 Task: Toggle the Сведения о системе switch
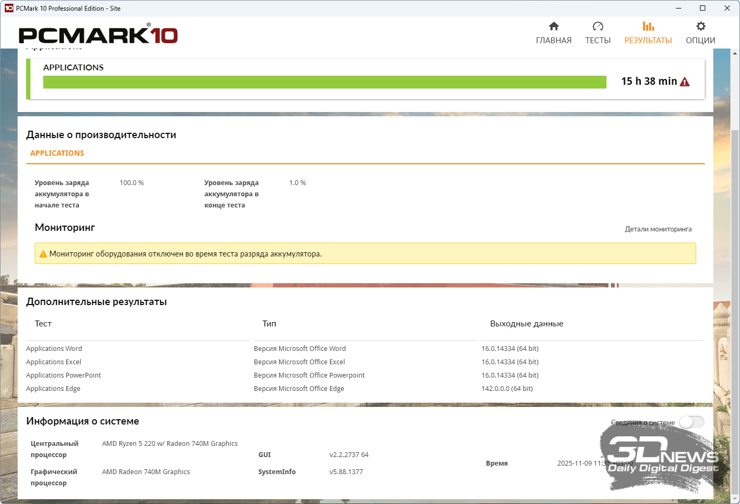tap(691, 422)
